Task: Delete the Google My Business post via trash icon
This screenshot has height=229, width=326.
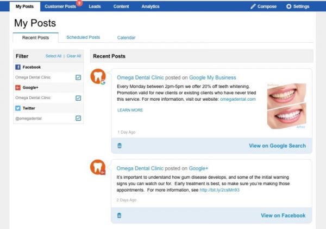Action: click(x=120, y=146)
